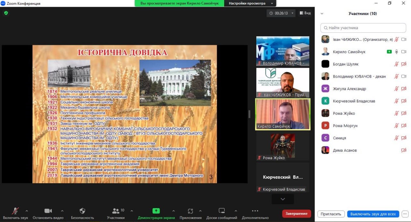Click the camera-off icon for Рома Жуйко in list
Viewport: 411px width, 222px height.
(404, 113)
